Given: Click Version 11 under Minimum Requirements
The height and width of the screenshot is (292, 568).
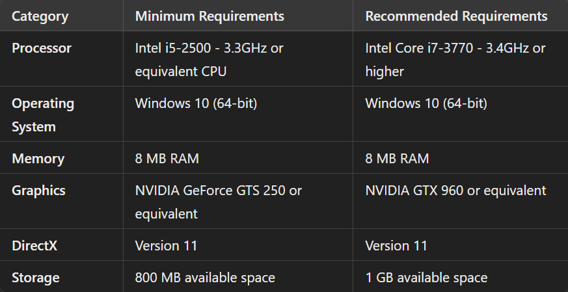Looking at the screenshot, I should click(x=166, y=246).
